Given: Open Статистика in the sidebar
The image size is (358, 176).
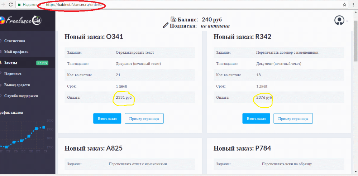Looking at the screenshot, I should coord(15,41).
